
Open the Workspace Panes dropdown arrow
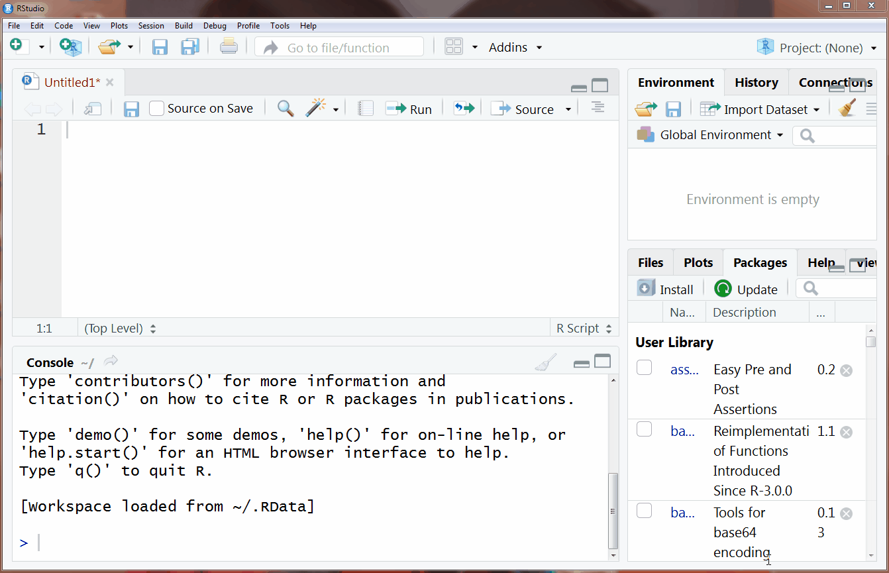point(474,48)
